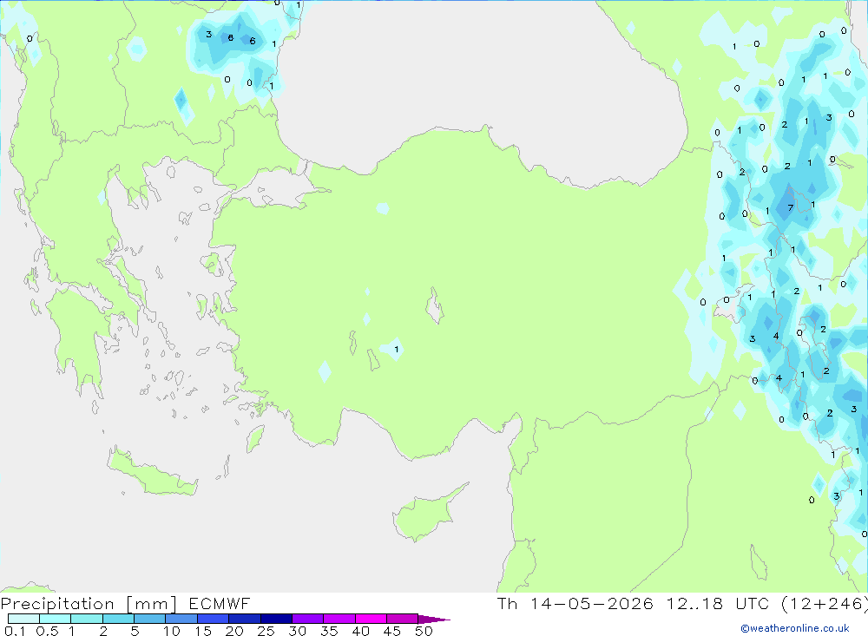868x636 pixels.
Task: Open the weatheronline.co.uk copyright link
Action: [x=795, y=627]
